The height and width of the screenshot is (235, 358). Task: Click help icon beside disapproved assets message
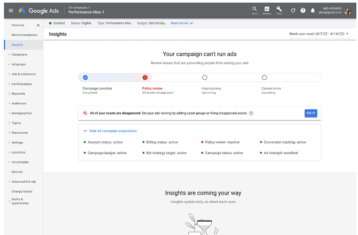(251, 113)
